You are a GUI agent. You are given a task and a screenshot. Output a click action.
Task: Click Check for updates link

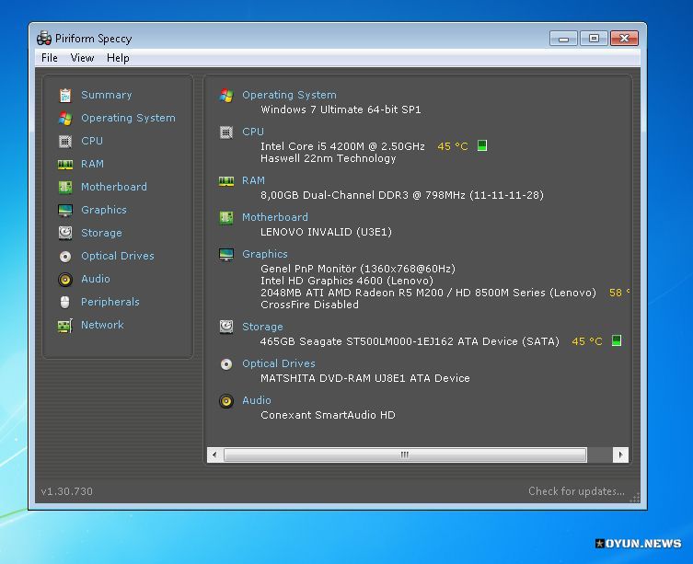[x=577, y=491]
